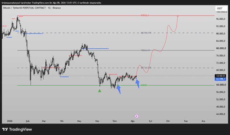Image resolution: width=230 pixels, height=135 pixels.
Task: Click the 52.000,0 price axis label
Action: (221, 99)
